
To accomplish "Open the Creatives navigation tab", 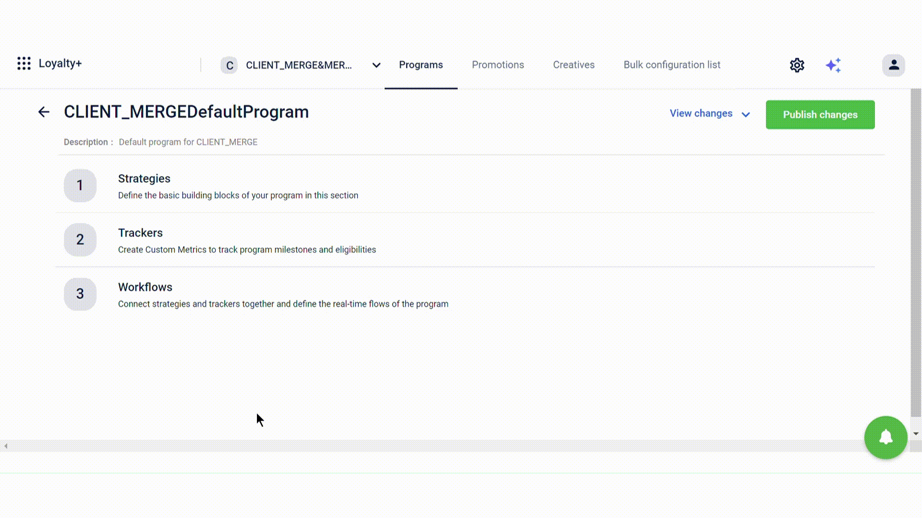I will coord(574,65).
